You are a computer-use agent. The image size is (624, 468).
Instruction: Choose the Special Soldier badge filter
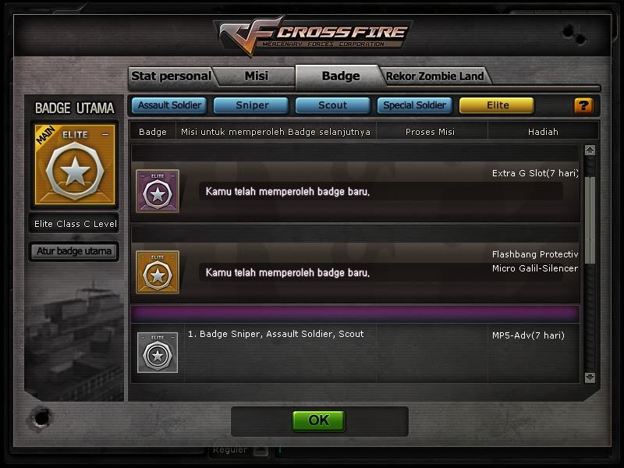tap(415, 105)
